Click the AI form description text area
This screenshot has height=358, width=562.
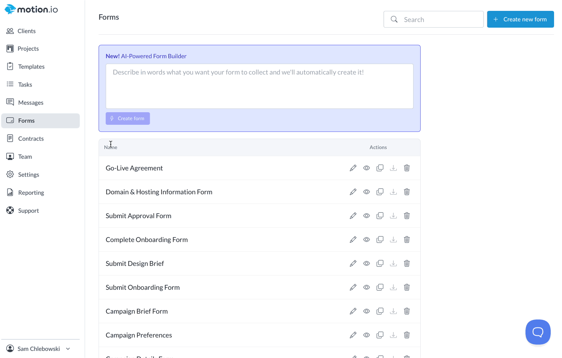[x=259, y=86]
